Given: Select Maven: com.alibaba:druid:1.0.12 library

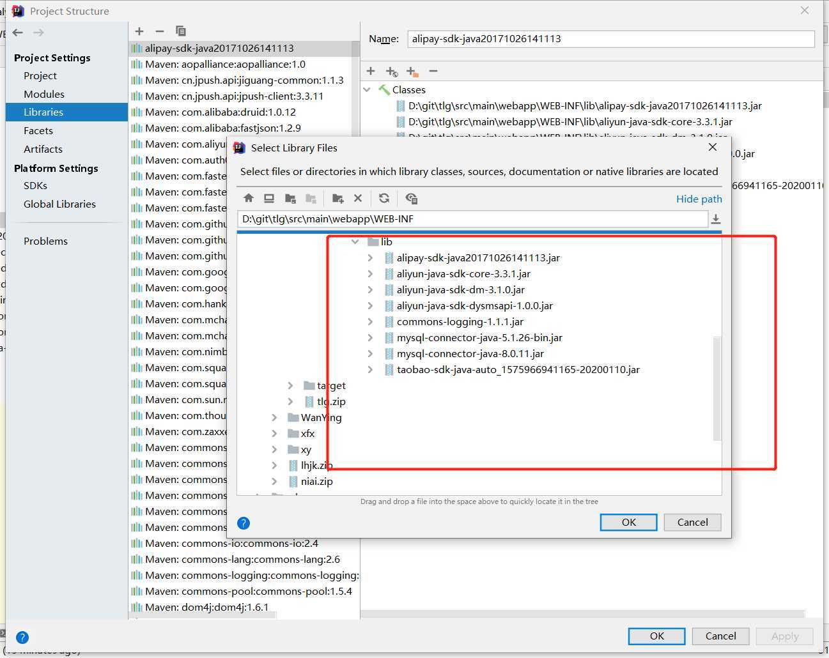Looking at the screenshot, I should point(221,112).
